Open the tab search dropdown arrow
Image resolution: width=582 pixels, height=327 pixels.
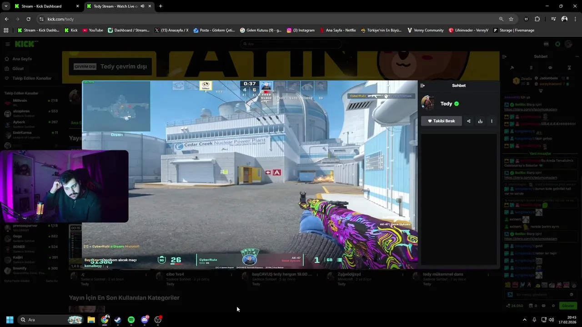tap(5, 6)
